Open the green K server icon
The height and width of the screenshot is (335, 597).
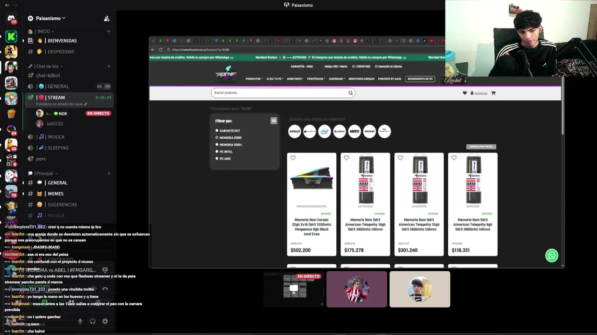[x=11, y=36]
